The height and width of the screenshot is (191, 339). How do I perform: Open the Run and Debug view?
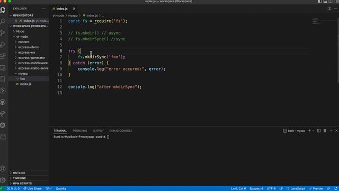[x=3, y=45]
